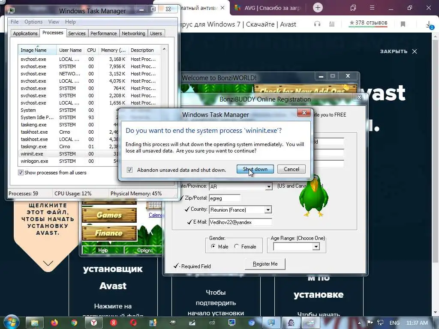Image resolution: width=439 pixels, height=329 pixels.
Task: Sort processes by Image Name column header
Action: pos(37,50)
